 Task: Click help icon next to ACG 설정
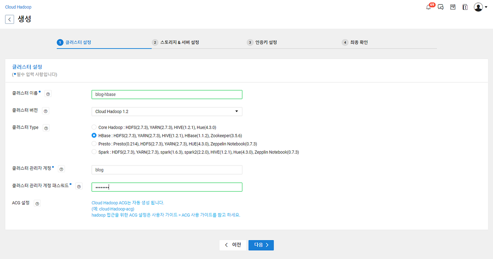point(37,203)
